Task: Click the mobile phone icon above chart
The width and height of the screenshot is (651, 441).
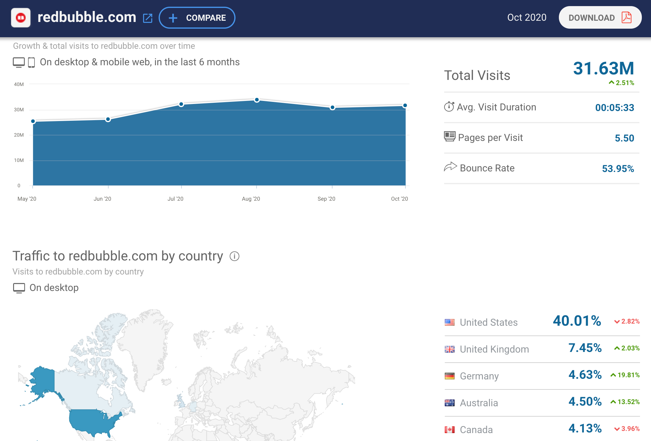Action: click(31, 62)
